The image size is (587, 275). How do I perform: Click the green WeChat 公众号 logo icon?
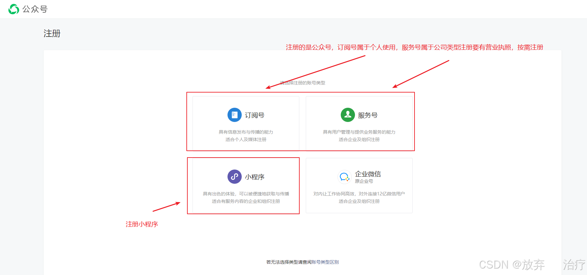coord(14,9)
